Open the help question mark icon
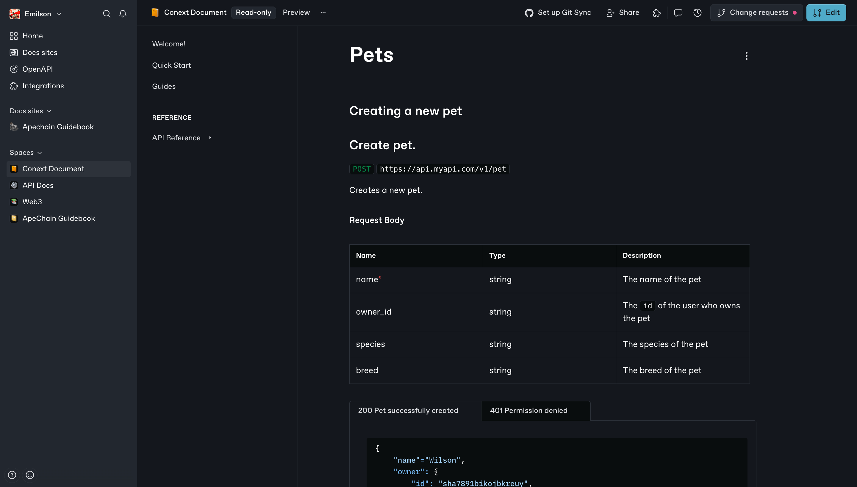857x487 pixels. point(12,475)
